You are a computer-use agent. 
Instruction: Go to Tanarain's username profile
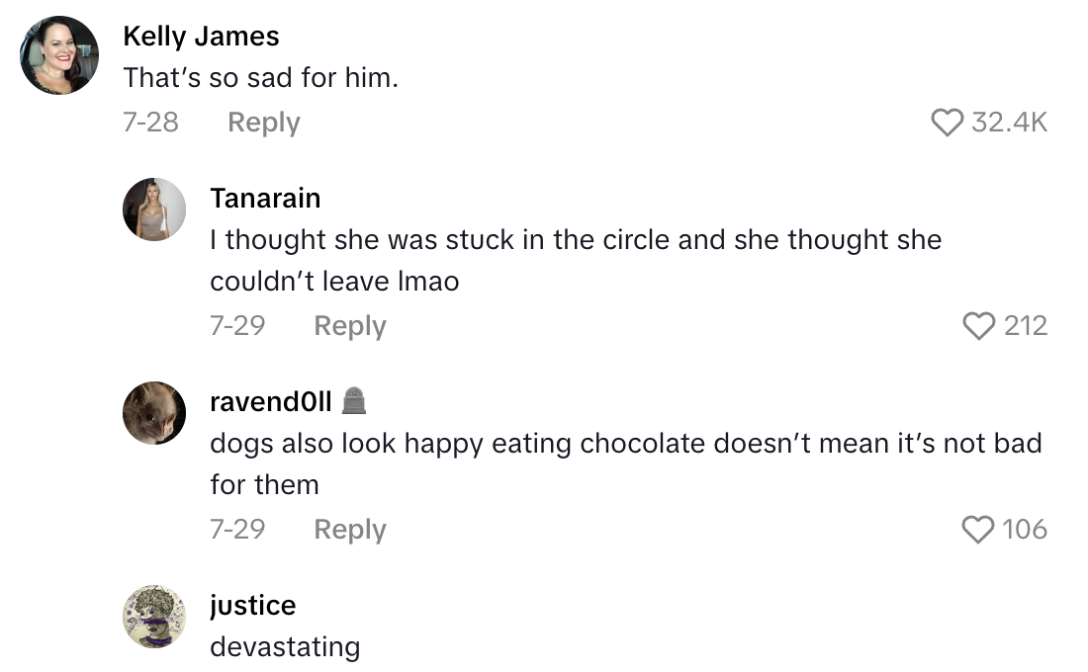click(x=265, y=198)
